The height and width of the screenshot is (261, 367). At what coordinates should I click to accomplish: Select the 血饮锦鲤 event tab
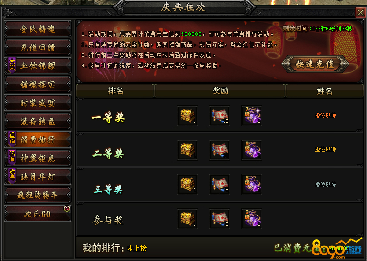38,66
